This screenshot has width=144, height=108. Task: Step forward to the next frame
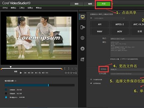click(x=32, y=73)
